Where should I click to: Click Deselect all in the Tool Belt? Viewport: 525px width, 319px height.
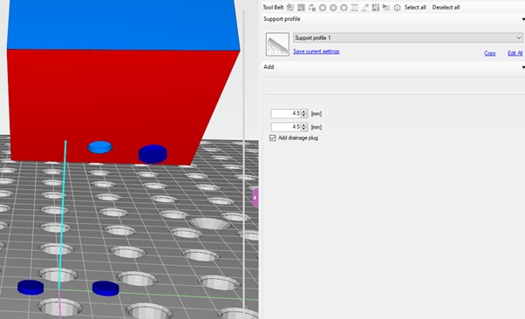pos(446,7)
